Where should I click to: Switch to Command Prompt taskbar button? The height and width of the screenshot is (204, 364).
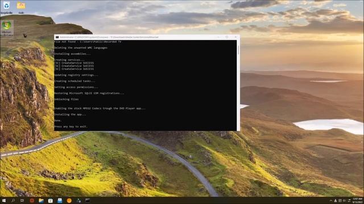88,201
